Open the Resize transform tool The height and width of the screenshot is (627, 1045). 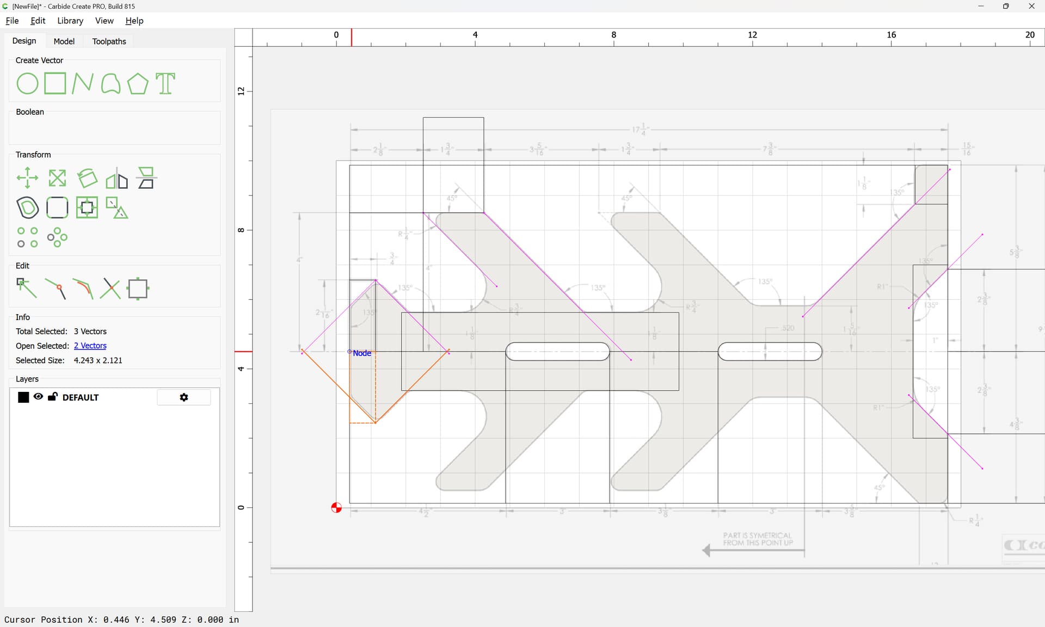click(x=57, y=178)
